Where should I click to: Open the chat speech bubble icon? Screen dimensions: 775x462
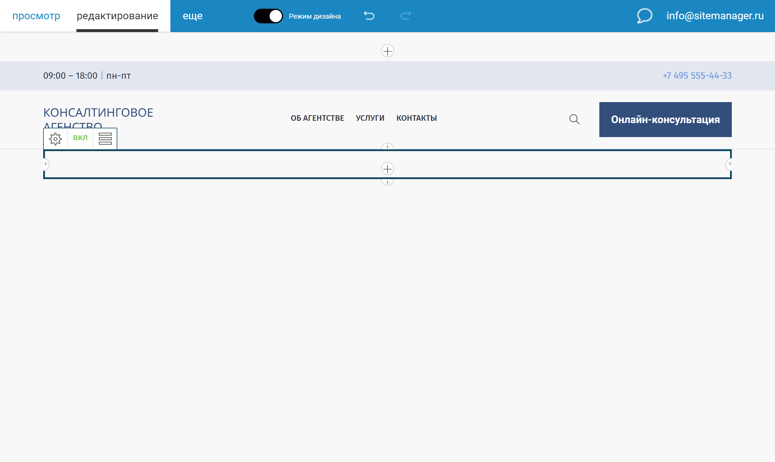[644, 15]
